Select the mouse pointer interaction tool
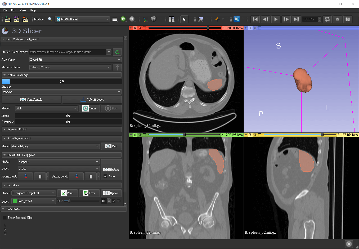 184,19
